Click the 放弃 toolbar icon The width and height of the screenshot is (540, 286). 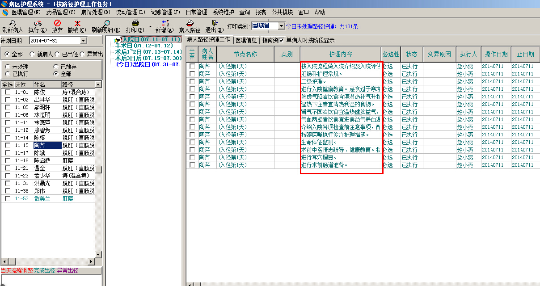[57, 23]
